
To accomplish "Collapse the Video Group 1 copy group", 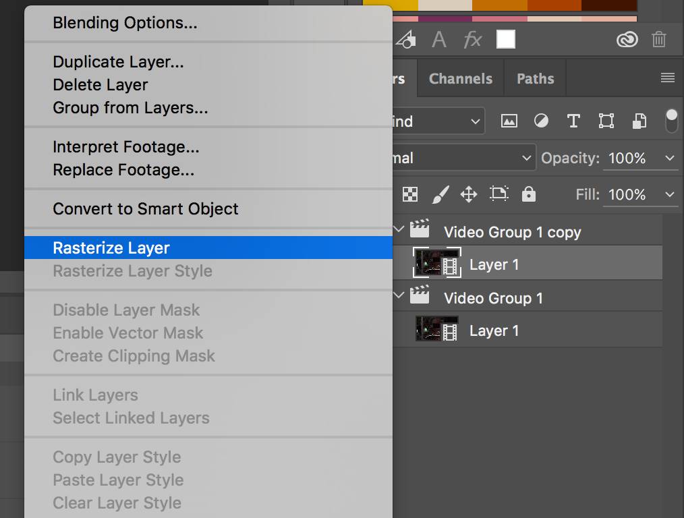I will click(x=399, y=230).
